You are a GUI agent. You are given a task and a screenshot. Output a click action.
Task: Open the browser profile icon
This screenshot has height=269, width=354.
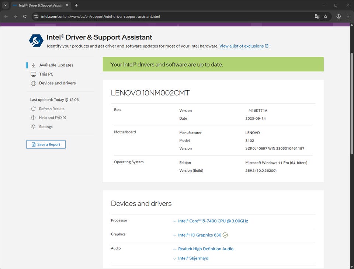tap(339, 17)
